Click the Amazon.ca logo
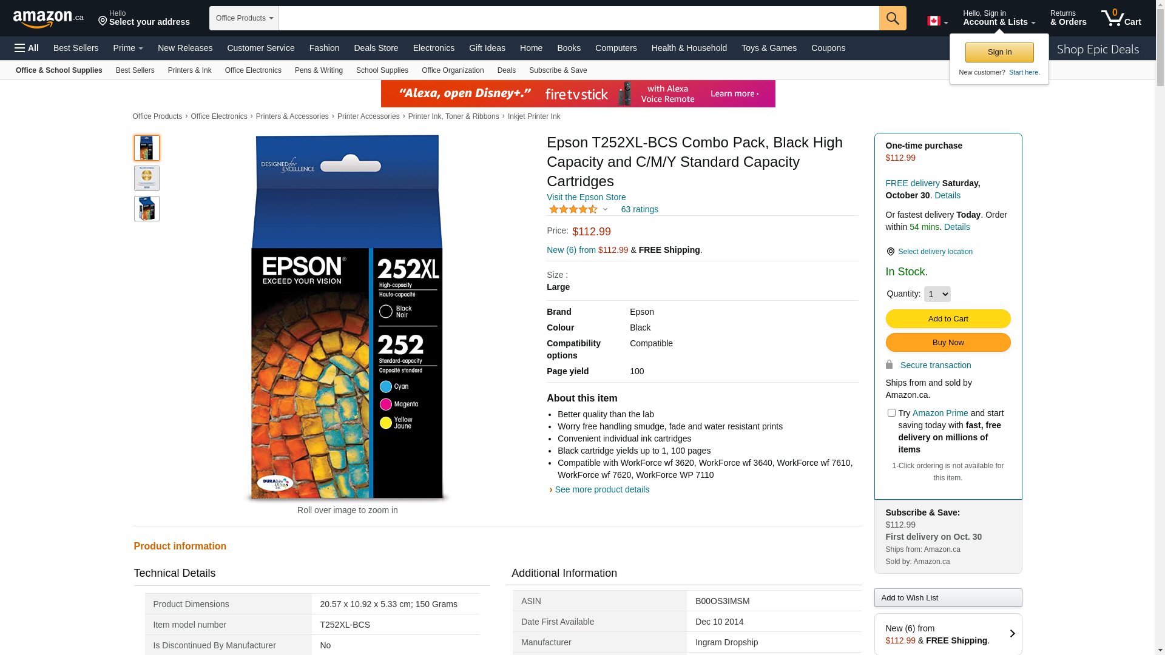 49,19
